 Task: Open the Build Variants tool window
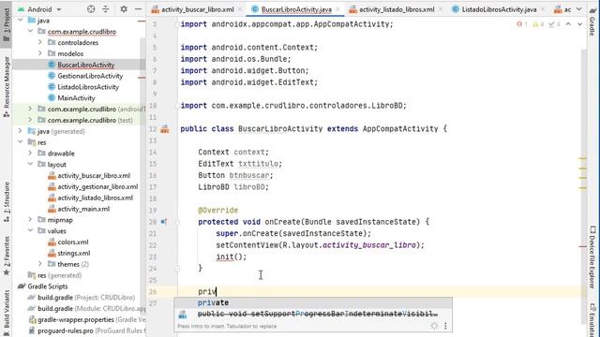coord(7,312)
